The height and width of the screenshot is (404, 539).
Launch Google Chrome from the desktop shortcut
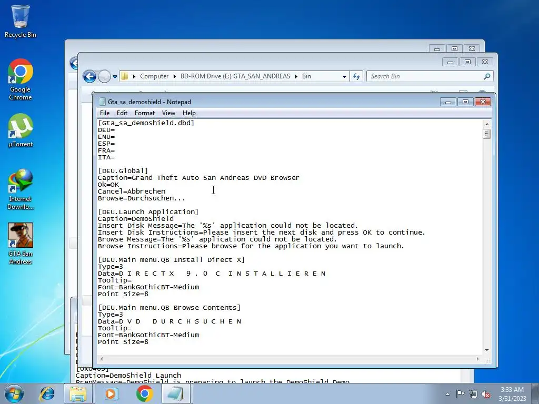coord(21,79)
